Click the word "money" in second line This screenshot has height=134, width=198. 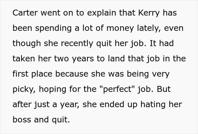tap(120, 28)
